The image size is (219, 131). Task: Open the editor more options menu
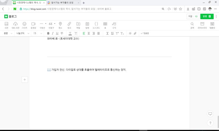[216, 16]
